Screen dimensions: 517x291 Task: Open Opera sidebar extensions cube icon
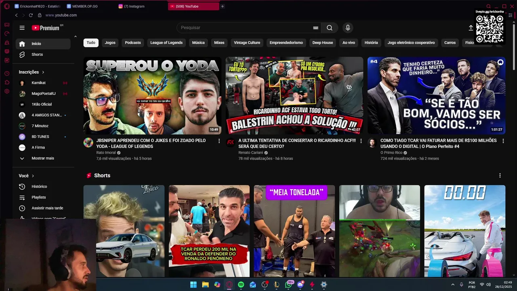pyautogui.click(x=7, y=82)
